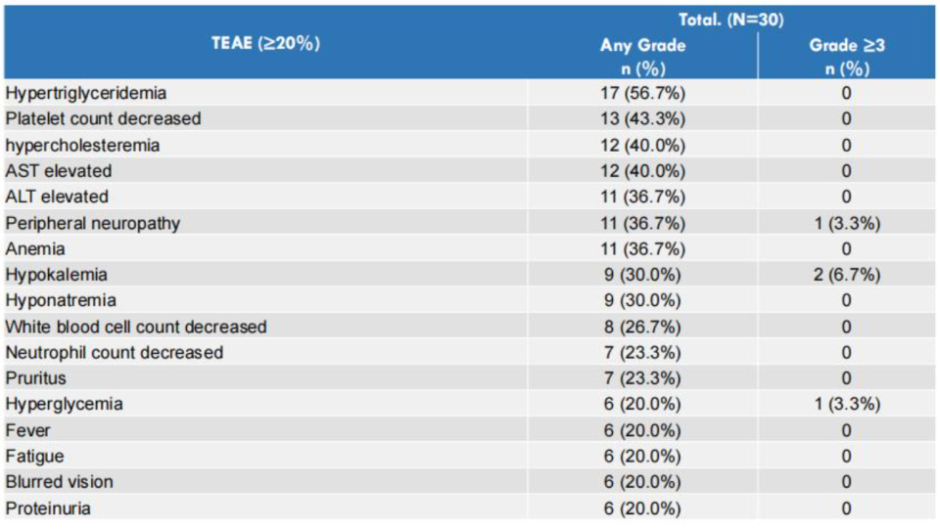Click the "AST elevated" row label
The width and height of the screenshot is (940, 529).
(x=59, y=171)
